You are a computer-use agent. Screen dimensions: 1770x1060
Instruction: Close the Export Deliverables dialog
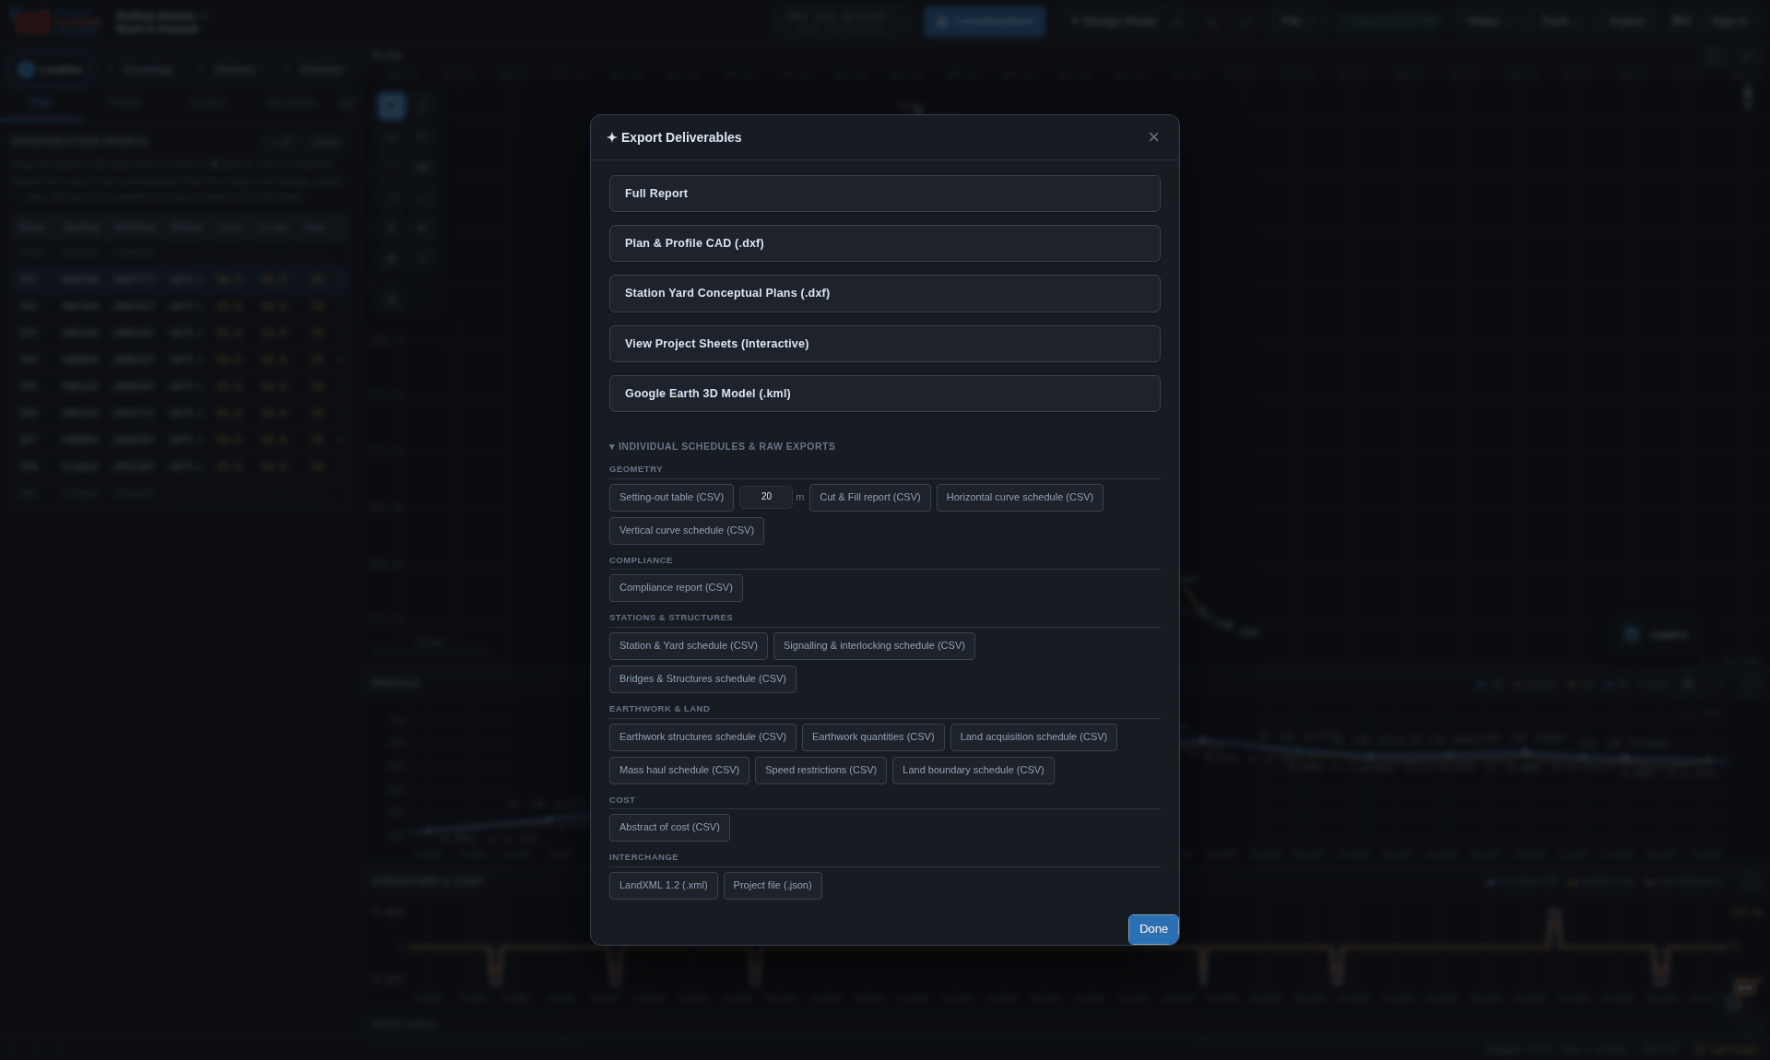[1153, 137]
